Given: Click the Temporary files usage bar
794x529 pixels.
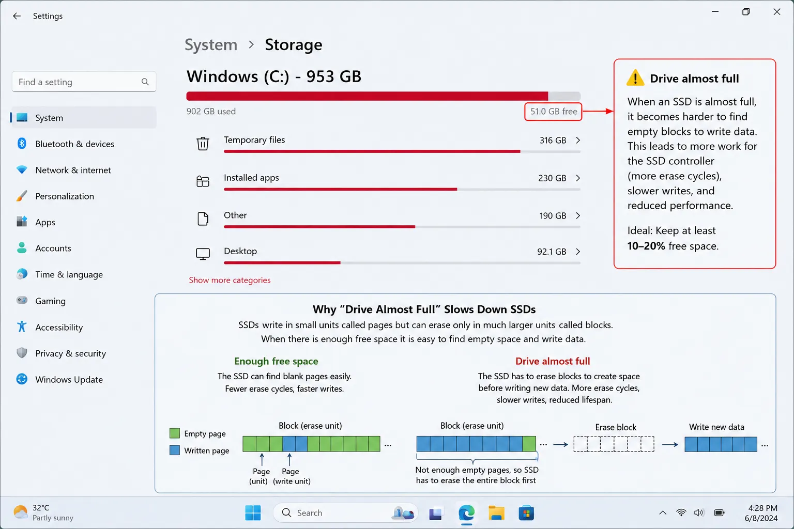Looking at the screenshot, I should [402, 151].
